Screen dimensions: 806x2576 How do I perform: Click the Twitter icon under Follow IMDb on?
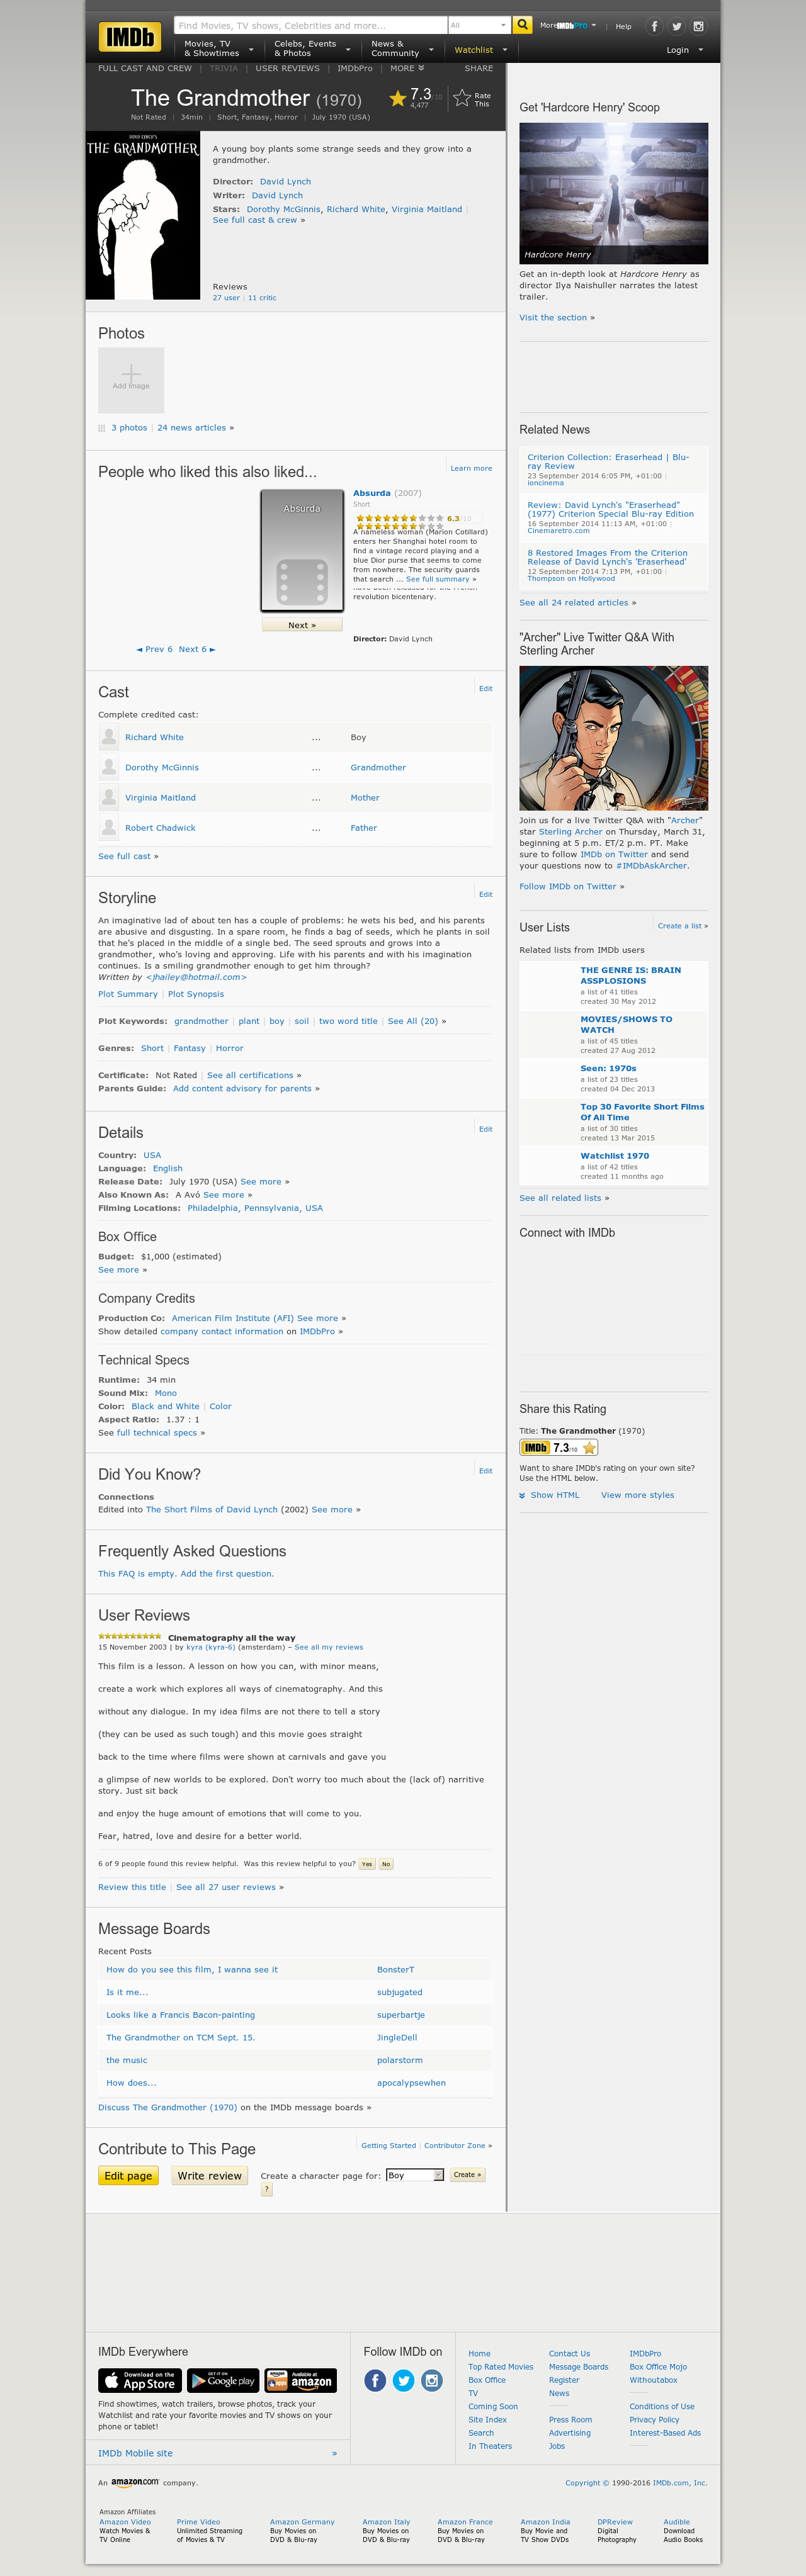click(404, 2381)
